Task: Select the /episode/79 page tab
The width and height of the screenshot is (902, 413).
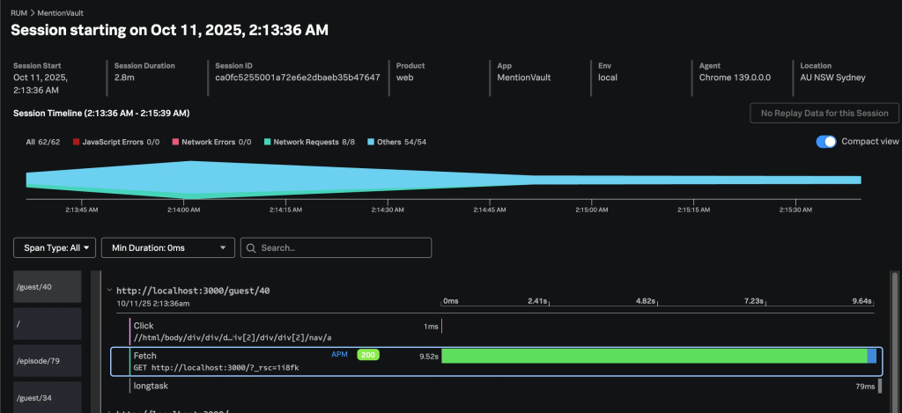Action: [48, 360]
